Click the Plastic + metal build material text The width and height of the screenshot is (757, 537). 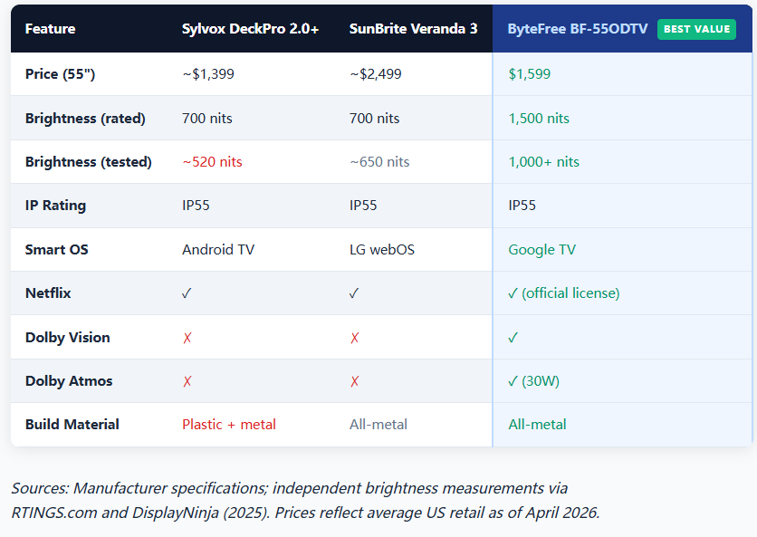229,425
